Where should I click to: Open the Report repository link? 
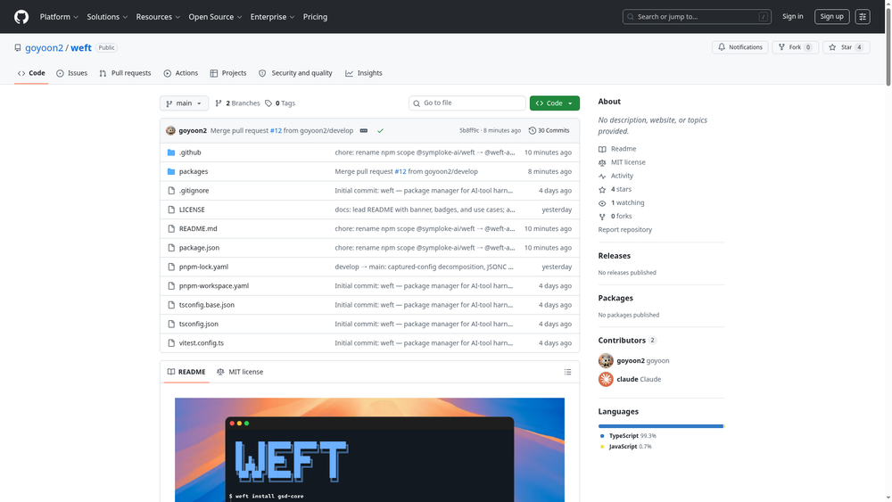(x=624, y=230)
